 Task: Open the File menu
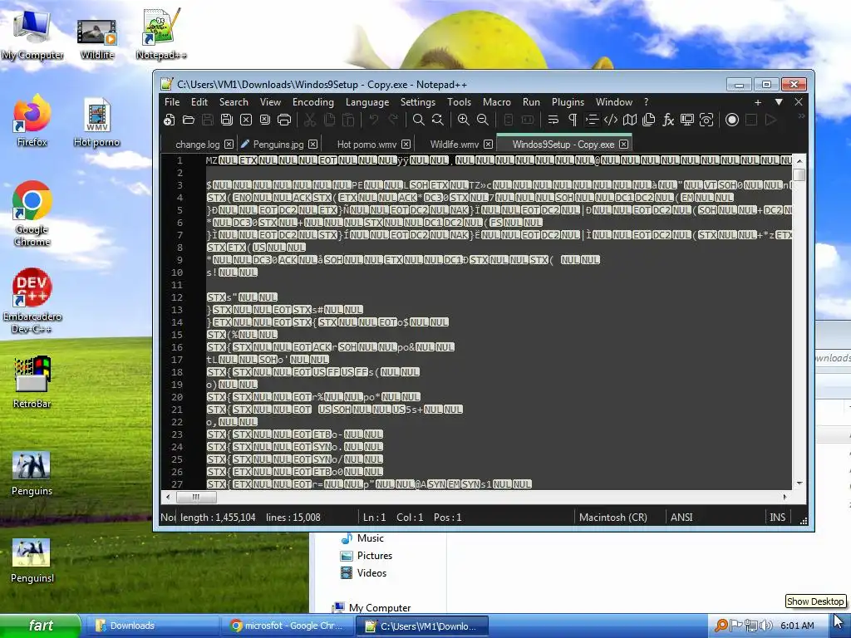pos(172,102)
